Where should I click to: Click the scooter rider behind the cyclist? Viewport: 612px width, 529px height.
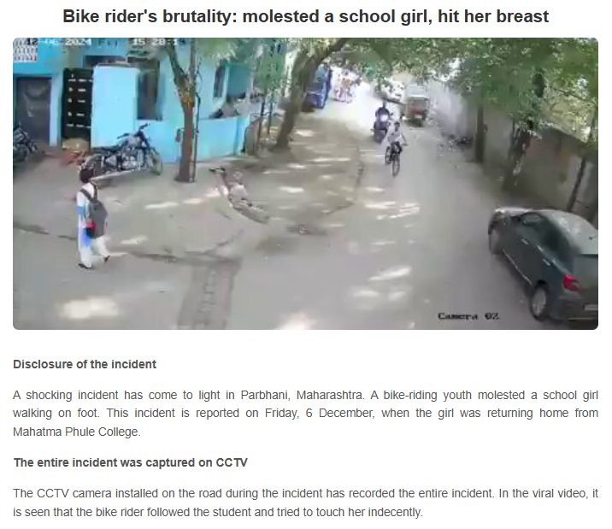382,123
